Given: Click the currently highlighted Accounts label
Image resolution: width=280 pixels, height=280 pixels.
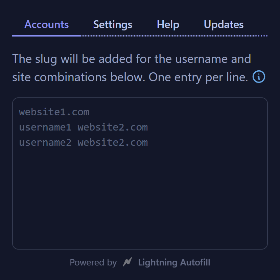Looking at the screenshot, I should click(x=46, y=24).
